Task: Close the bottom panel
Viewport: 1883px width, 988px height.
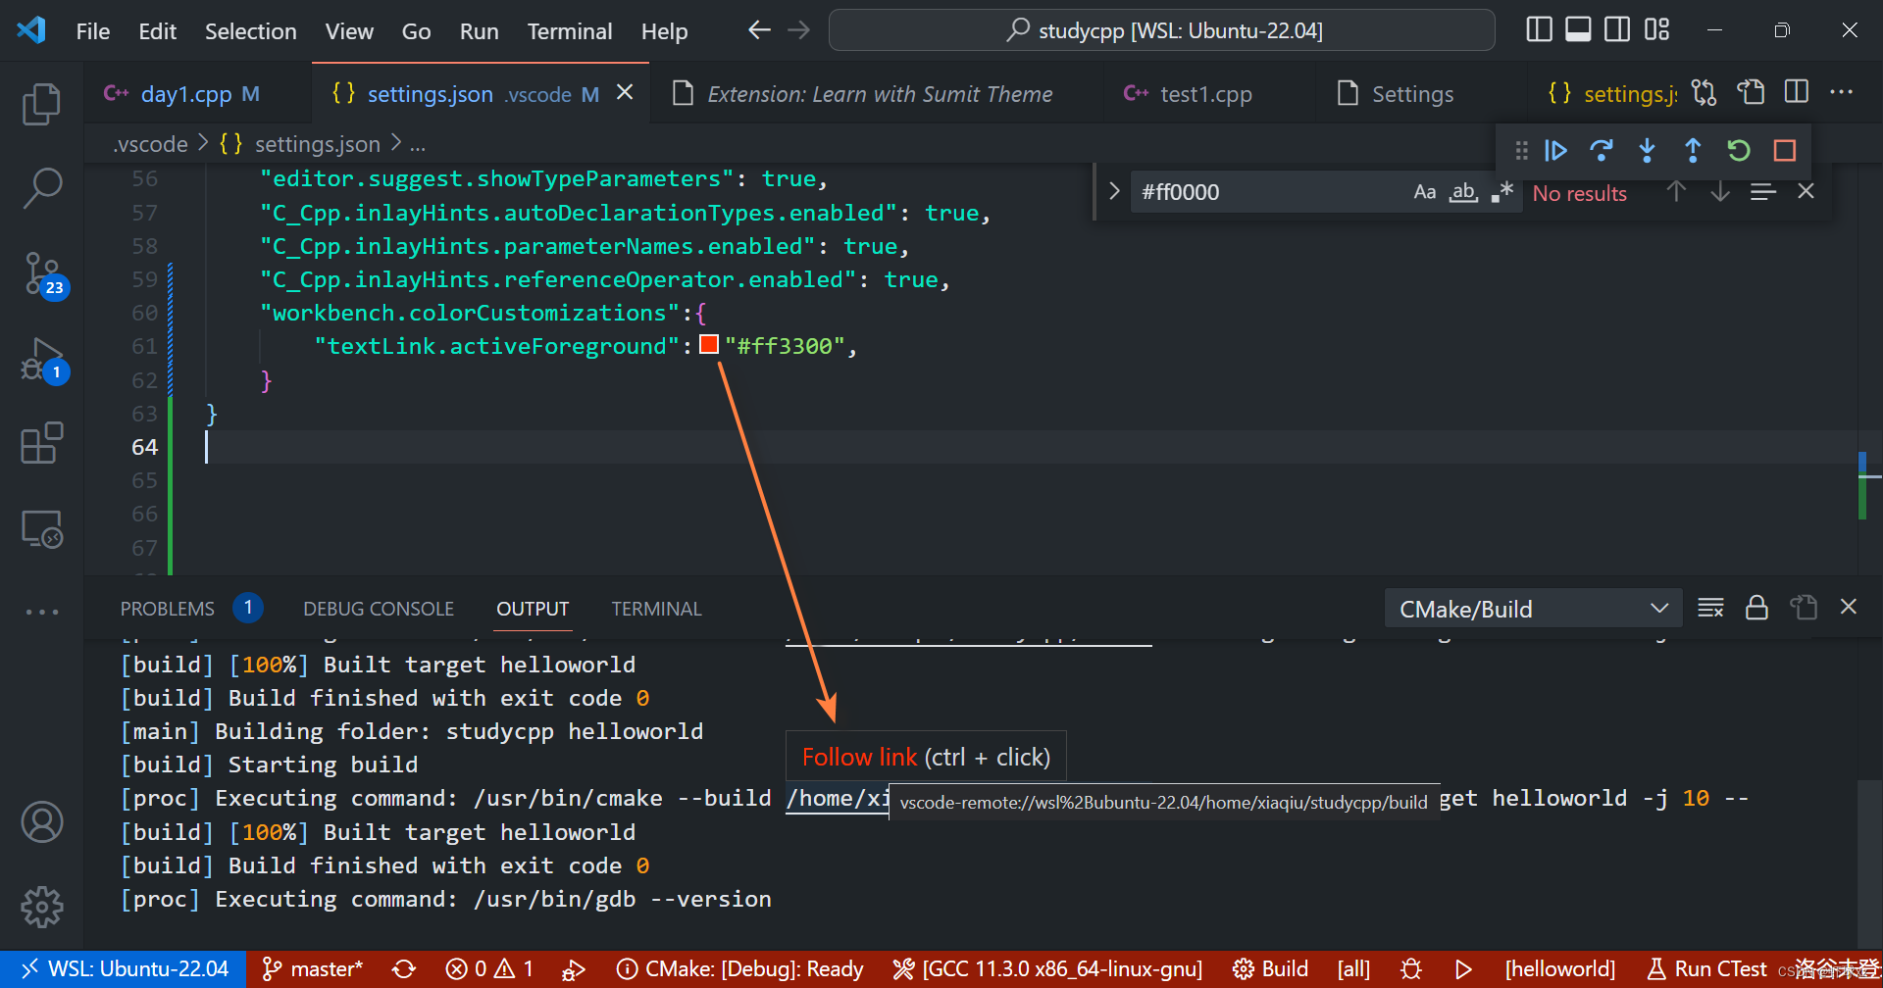Action: tap(1849, 608)
